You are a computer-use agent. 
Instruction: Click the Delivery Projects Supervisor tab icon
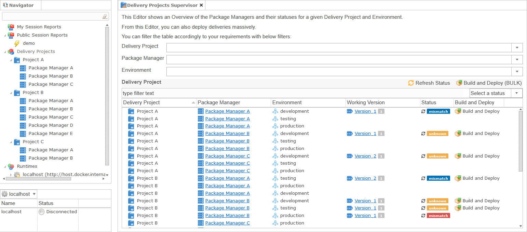click(123, 5)
